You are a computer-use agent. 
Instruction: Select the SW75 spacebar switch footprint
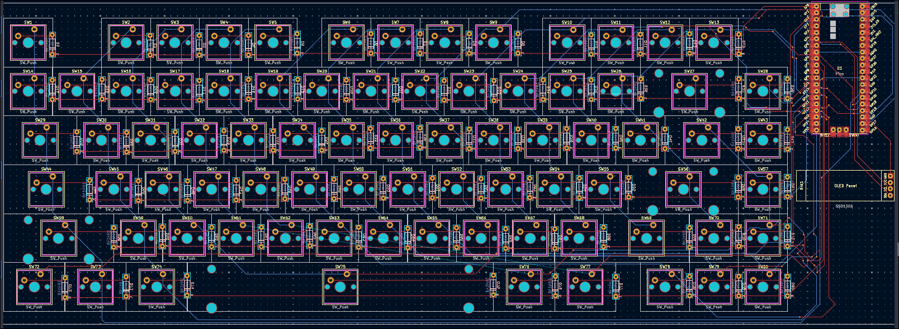(340, 287)
